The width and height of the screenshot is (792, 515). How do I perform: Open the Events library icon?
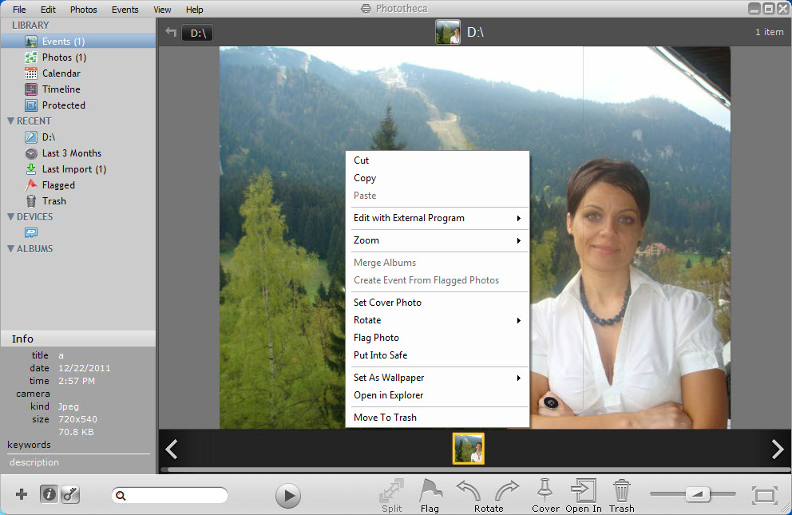(31, 42)
